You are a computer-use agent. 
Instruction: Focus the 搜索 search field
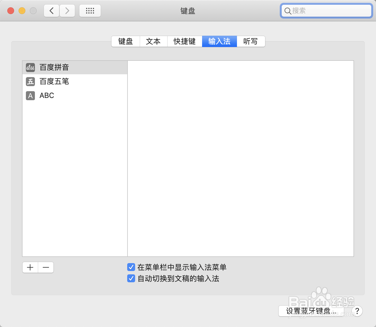point(326,11)
